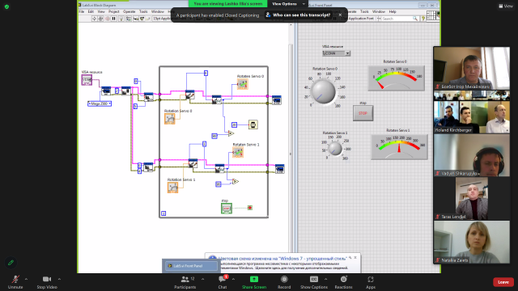Image resolution: width=518 pixels, height=291 pixels.
Task: Expand View Options menu
Action: tap(288, 4)
